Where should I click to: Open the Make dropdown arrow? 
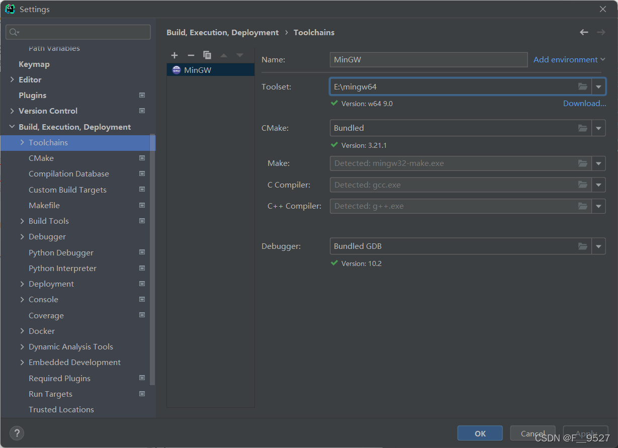(x=598, y=163)
